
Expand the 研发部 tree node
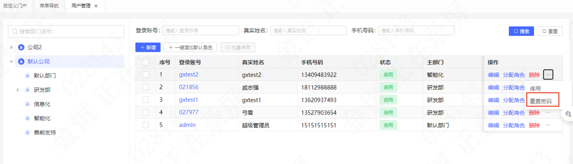point(18,90)
